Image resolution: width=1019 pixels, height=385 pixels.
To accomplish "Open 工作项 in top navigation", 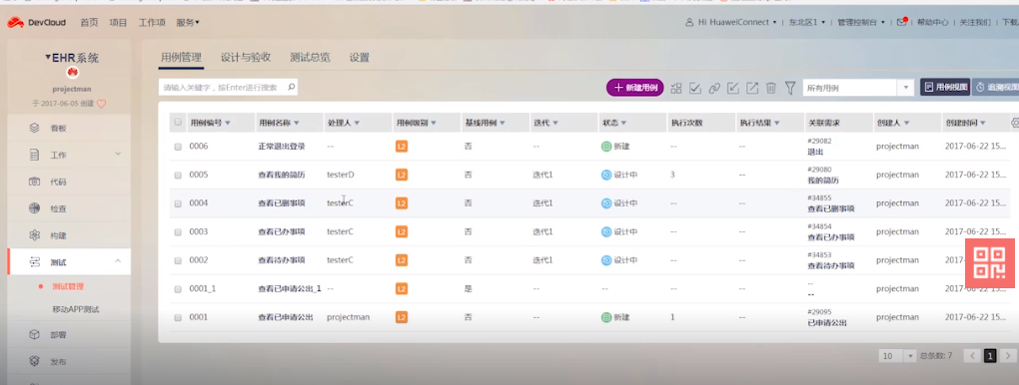I will click(152, 22).
